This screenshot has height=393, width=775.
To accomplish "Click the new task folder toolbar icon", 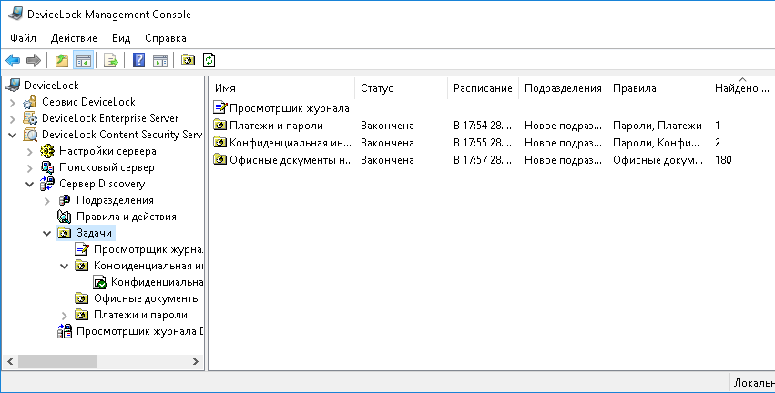I will click(x=189, y=61).
